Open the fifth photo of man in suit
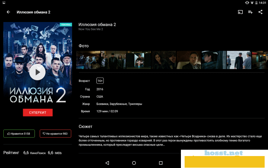 [189, 60]
